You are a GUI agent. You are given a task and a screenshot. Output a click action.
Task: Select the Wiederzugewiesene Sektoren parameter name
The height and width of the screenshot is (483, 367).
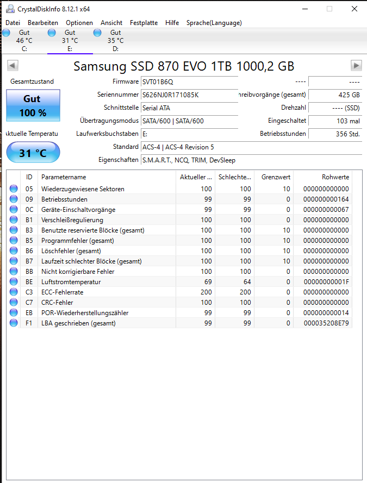tap(83, 189)
